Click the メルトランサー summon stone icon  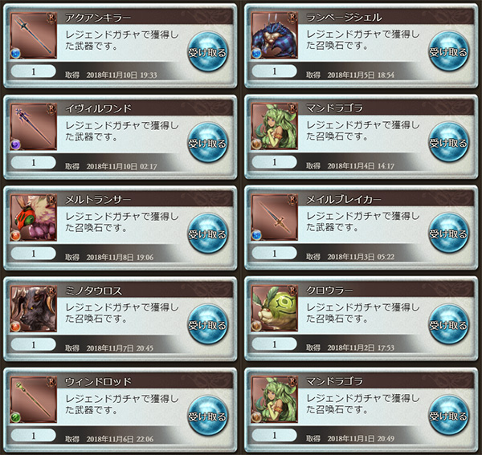pos(34,217)
